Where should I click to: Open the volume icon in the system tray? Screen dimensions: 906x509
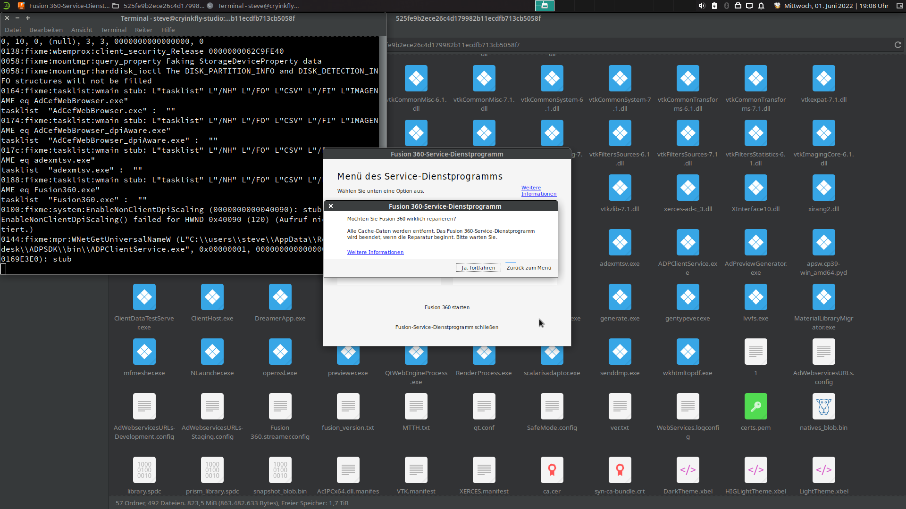tap(702, 6)
